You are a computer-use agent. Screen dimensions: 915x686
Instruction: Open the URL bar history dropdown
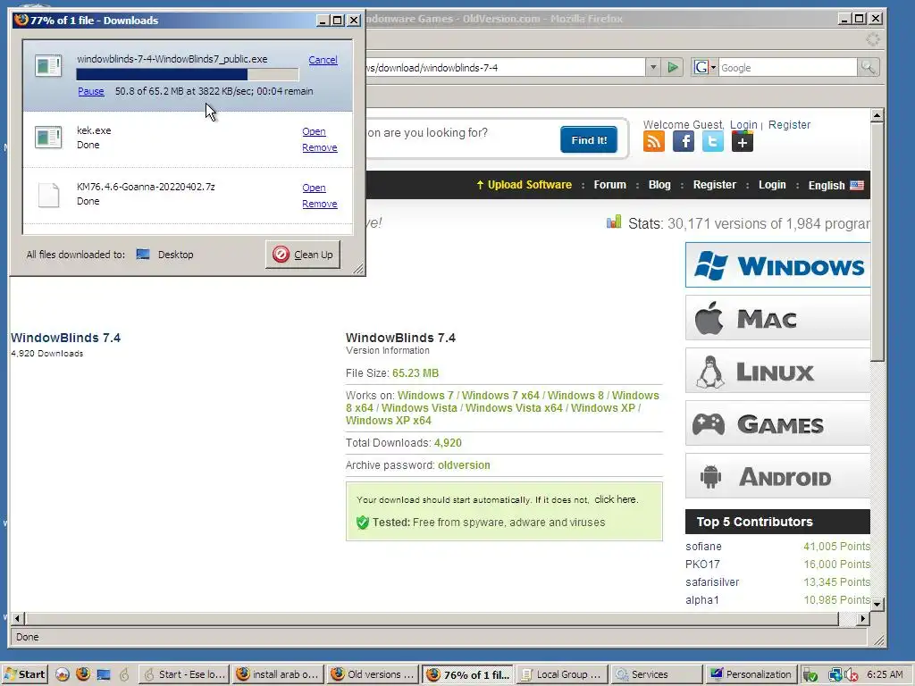coord(653,68)
